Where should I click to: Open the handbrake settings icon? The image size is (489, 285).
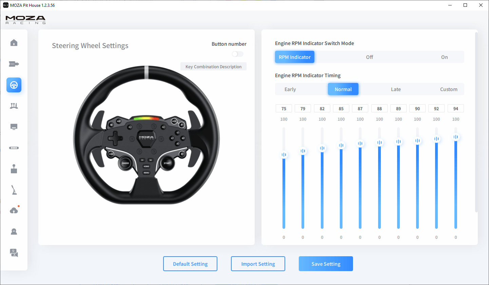14,190
